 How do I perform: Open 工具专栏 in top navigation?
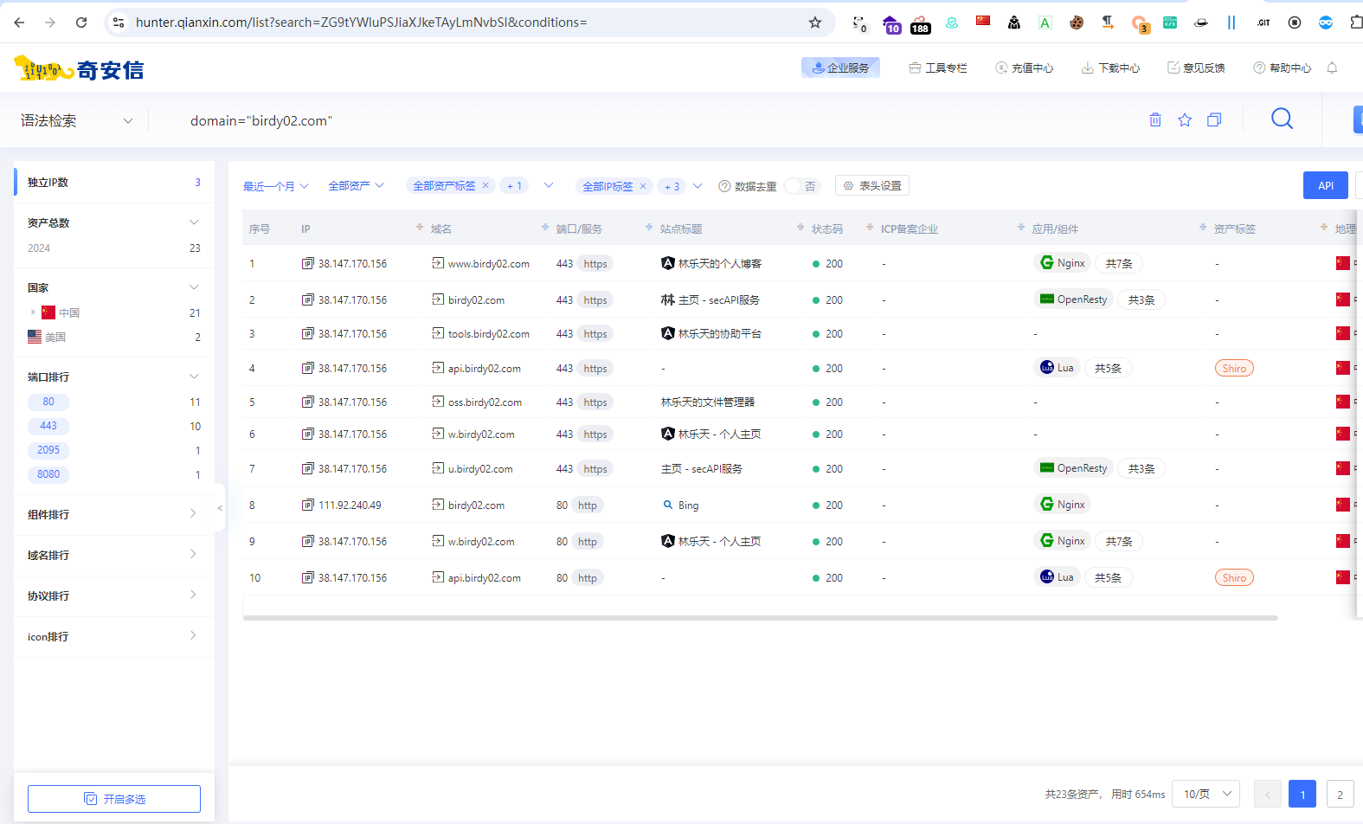pyautogui.click(x=937, y=68)
